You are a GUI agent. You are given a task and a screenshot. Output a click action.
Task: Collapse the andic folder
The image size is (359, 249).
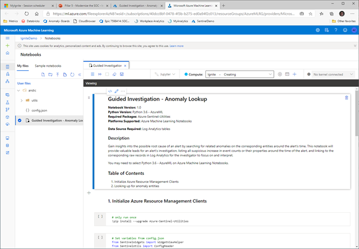[x=19, y=90]
